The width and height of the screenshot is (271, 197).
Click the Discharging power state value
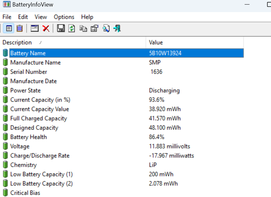[164, 90]
